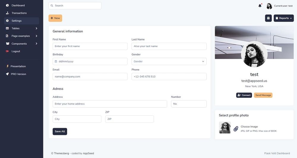The image size is (297, 158).
Task: Open the Reports dropdown menu
Action: [284, 18]
